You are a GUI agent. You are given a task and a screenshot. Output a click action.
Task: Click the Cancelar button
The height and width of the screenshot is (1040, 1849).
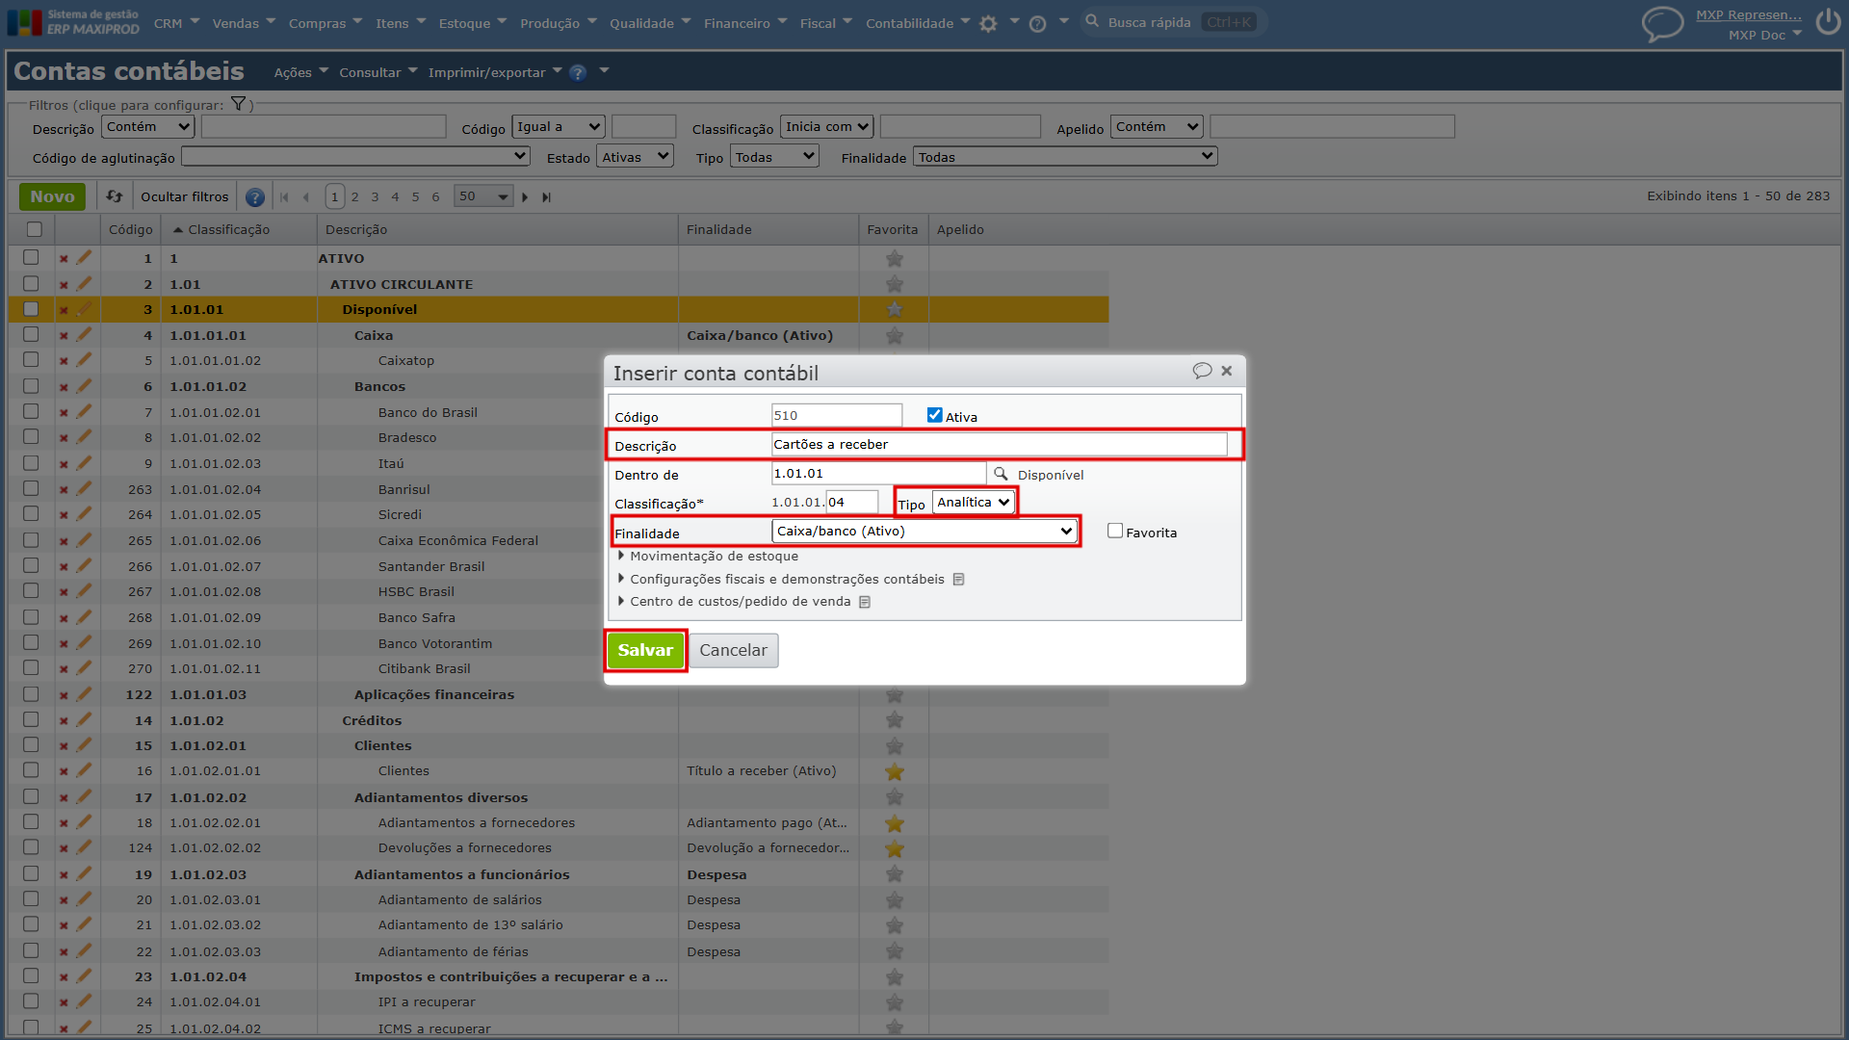[x=733, y=651]
